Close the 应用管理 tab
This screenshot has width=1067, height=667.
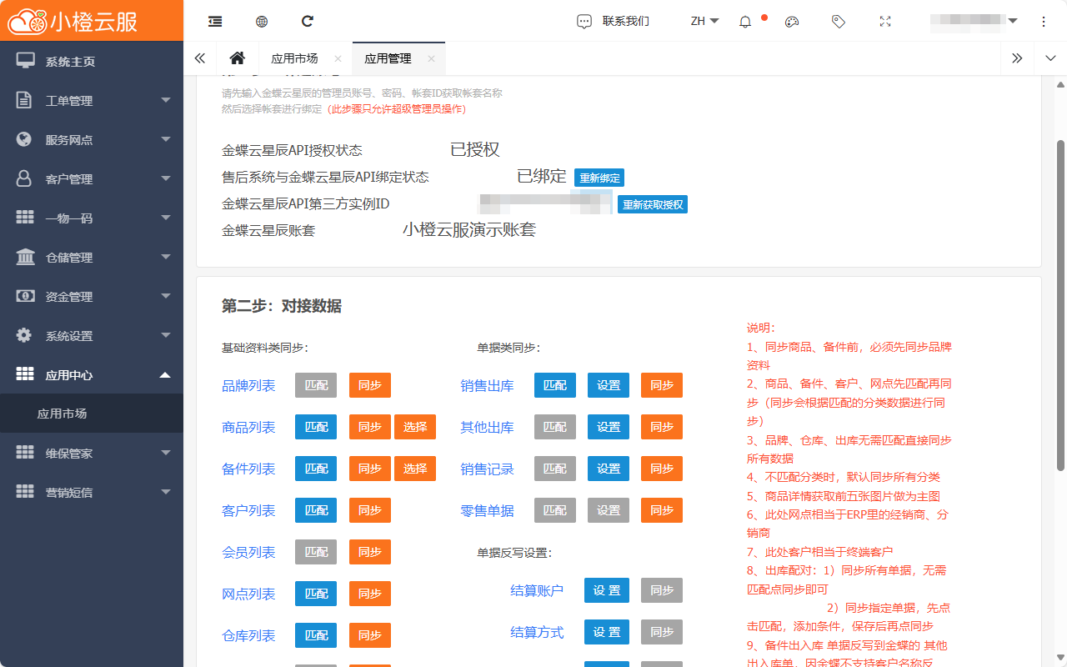pyautogui.click(x=431, y=58)
